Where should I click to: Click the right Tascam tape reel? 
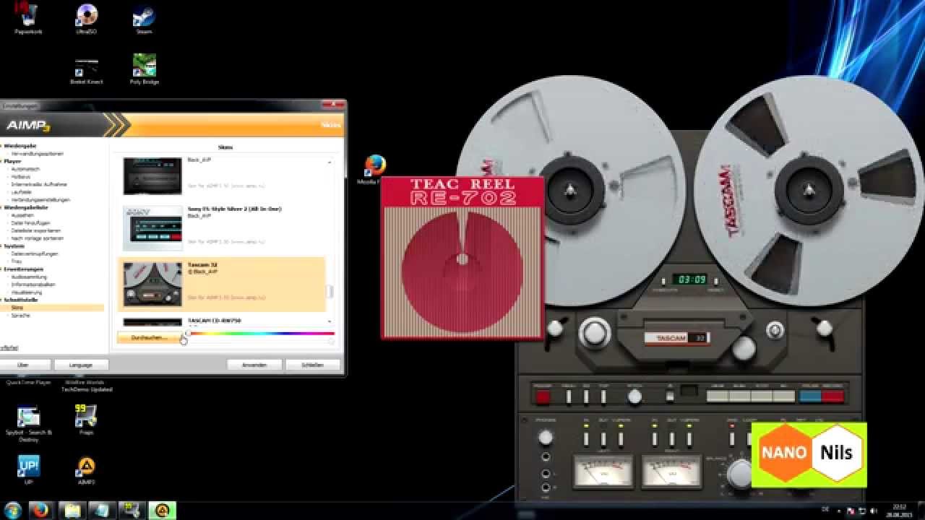click(809, 189)
